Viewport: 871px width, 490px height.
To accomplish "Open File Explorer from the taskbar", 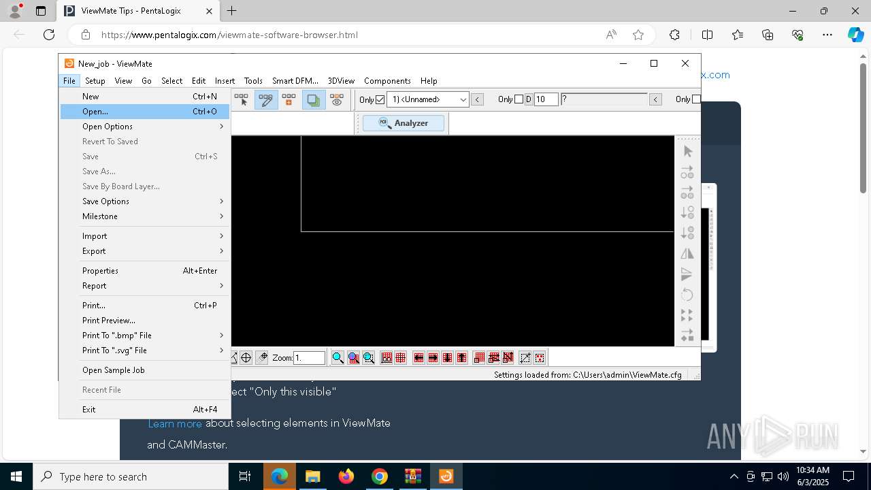I will point(313,476).
